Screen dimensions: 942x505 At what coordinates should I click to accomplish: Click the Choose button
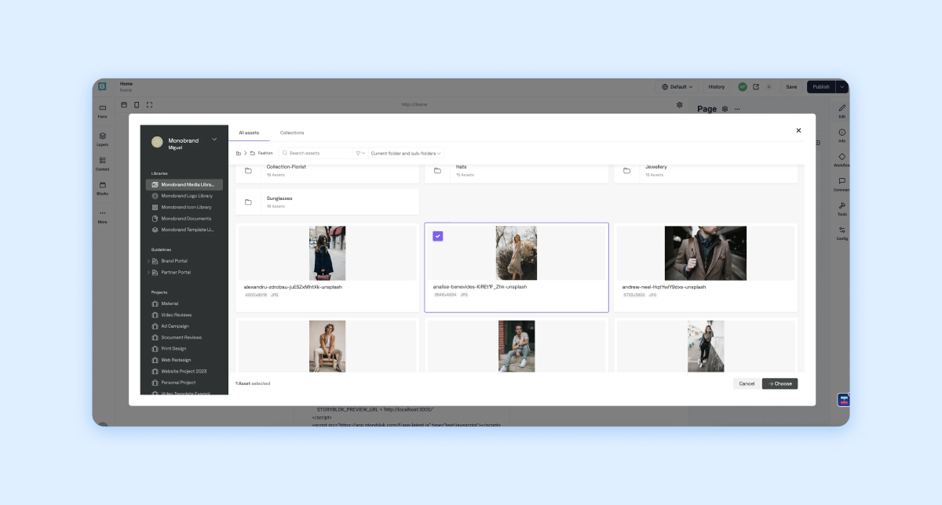coord(780,383)
